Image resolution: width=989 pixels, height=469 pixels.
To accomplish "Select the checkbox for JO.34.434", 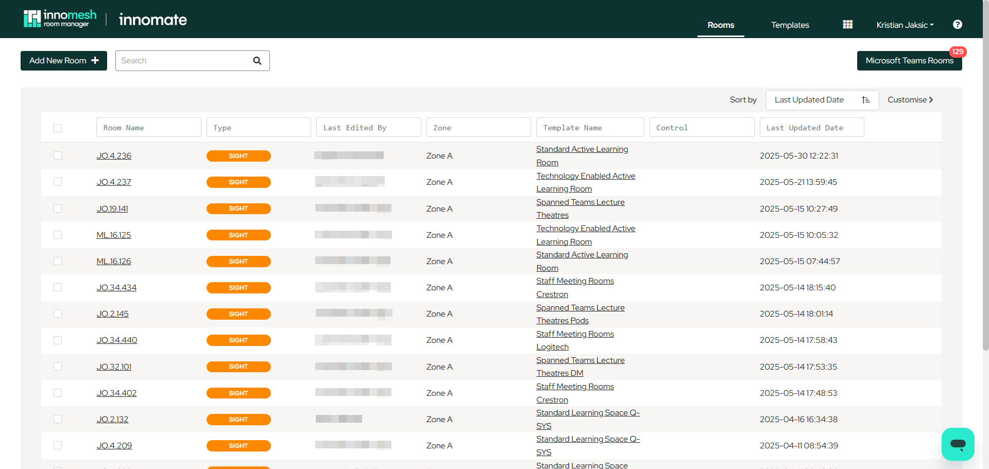I will (58, 287).
